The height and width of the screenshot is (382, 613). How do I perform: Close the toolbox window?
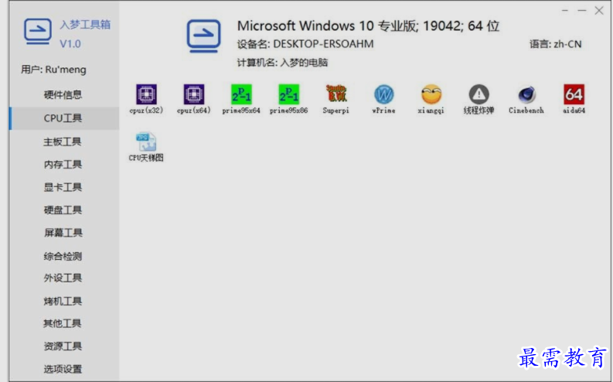point(599,11)
